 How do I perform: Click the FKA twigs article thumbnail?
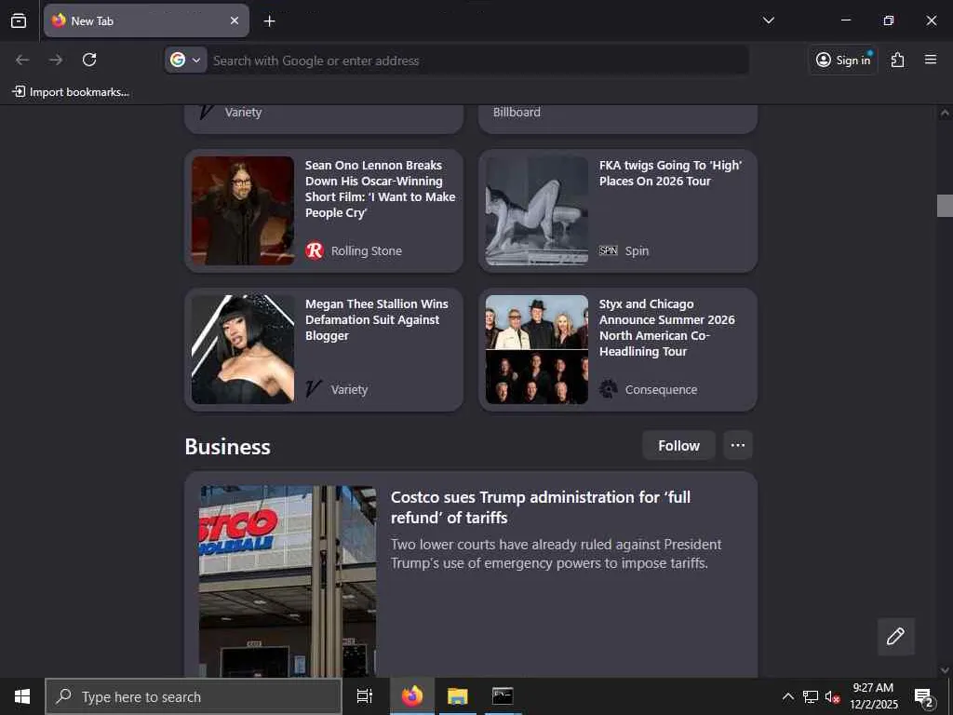point(537,210)
